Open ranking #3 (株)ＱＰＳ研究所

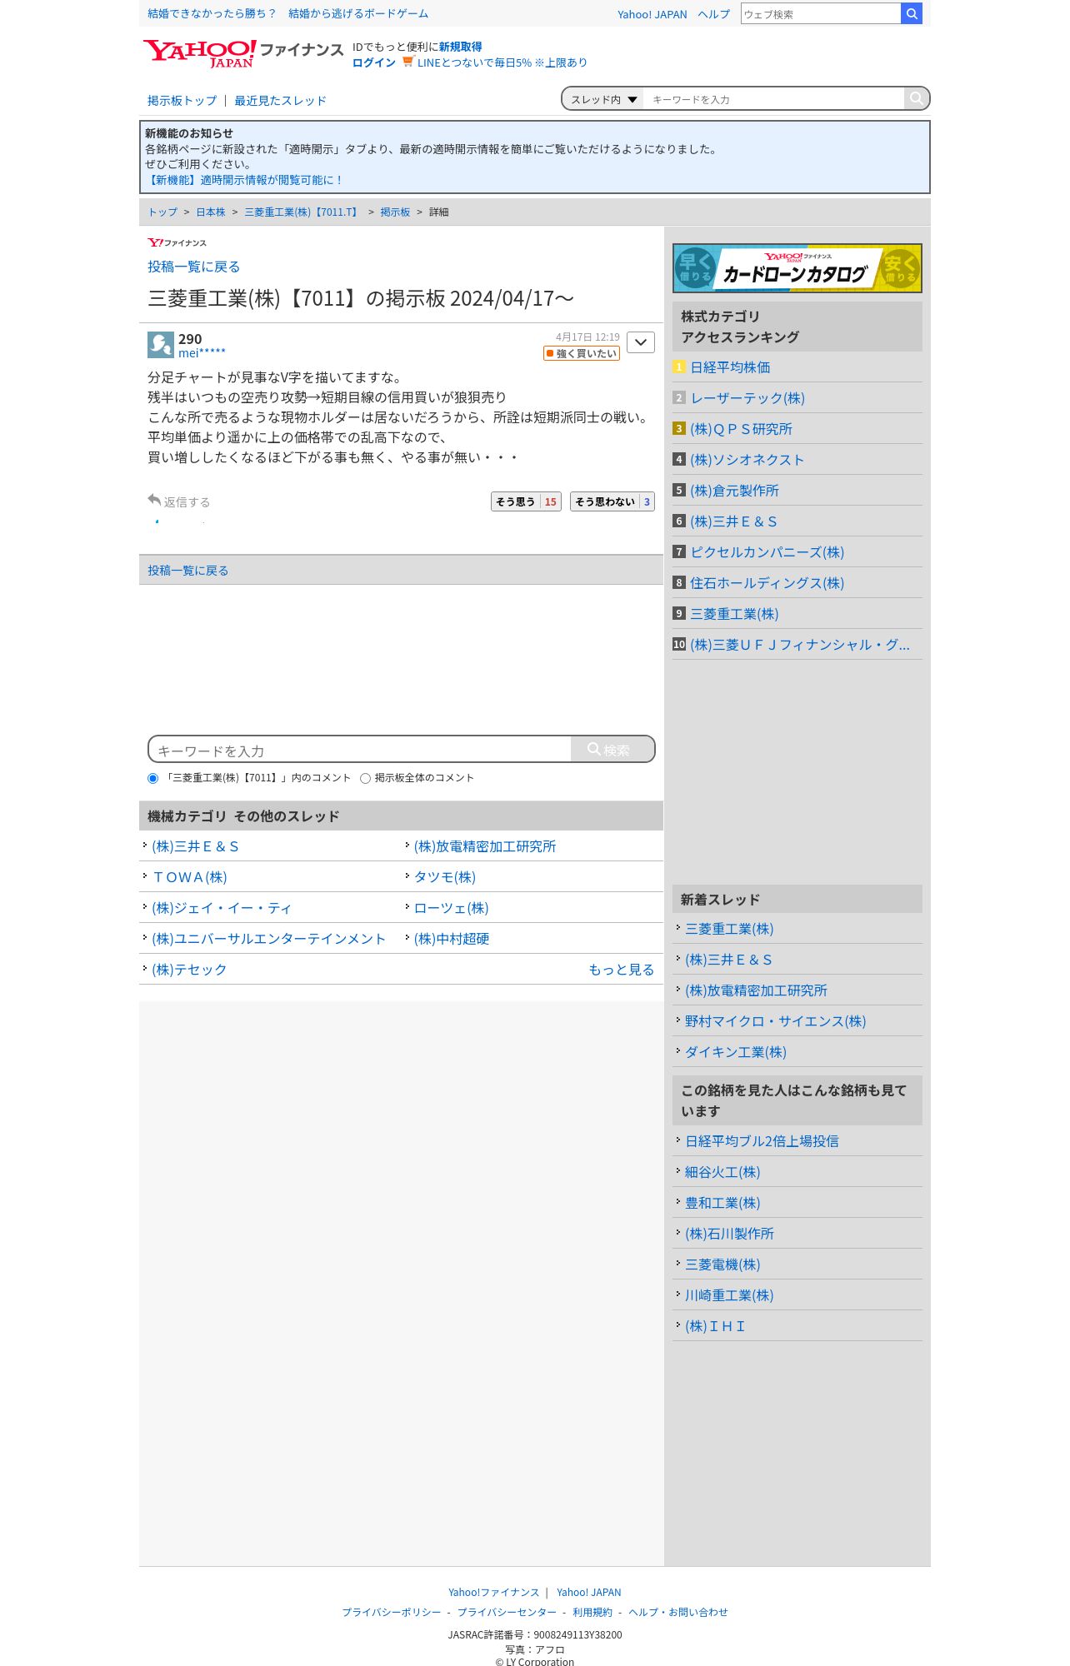tap(742, 429)
